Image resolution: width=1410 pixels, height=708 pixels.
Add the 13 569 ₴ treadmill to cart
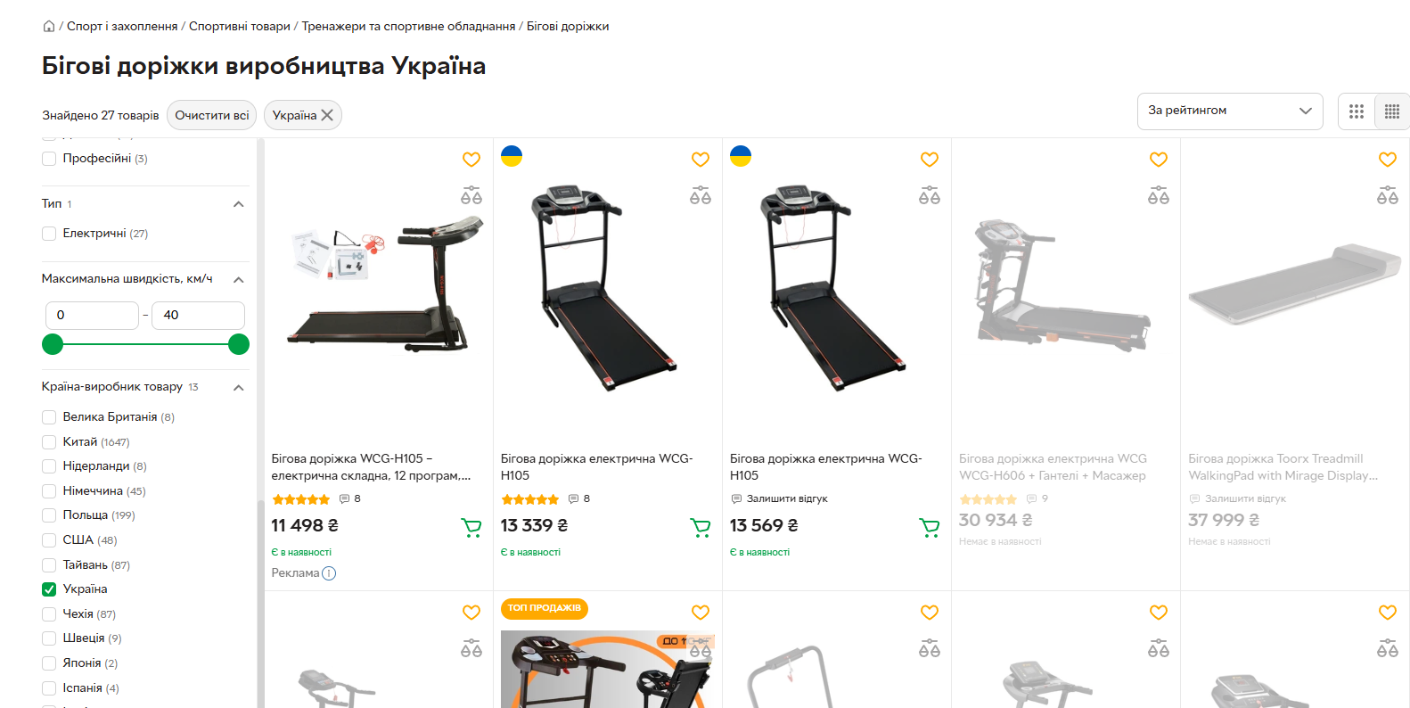tap(930, 528)
